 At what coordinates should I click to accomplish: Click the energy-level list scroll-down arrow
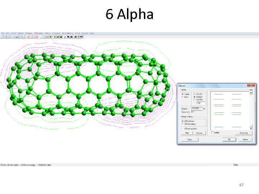(251, 129)
